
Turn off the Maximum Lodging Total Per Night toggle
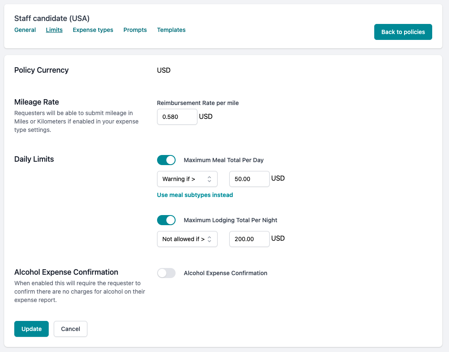click(166, 220)
